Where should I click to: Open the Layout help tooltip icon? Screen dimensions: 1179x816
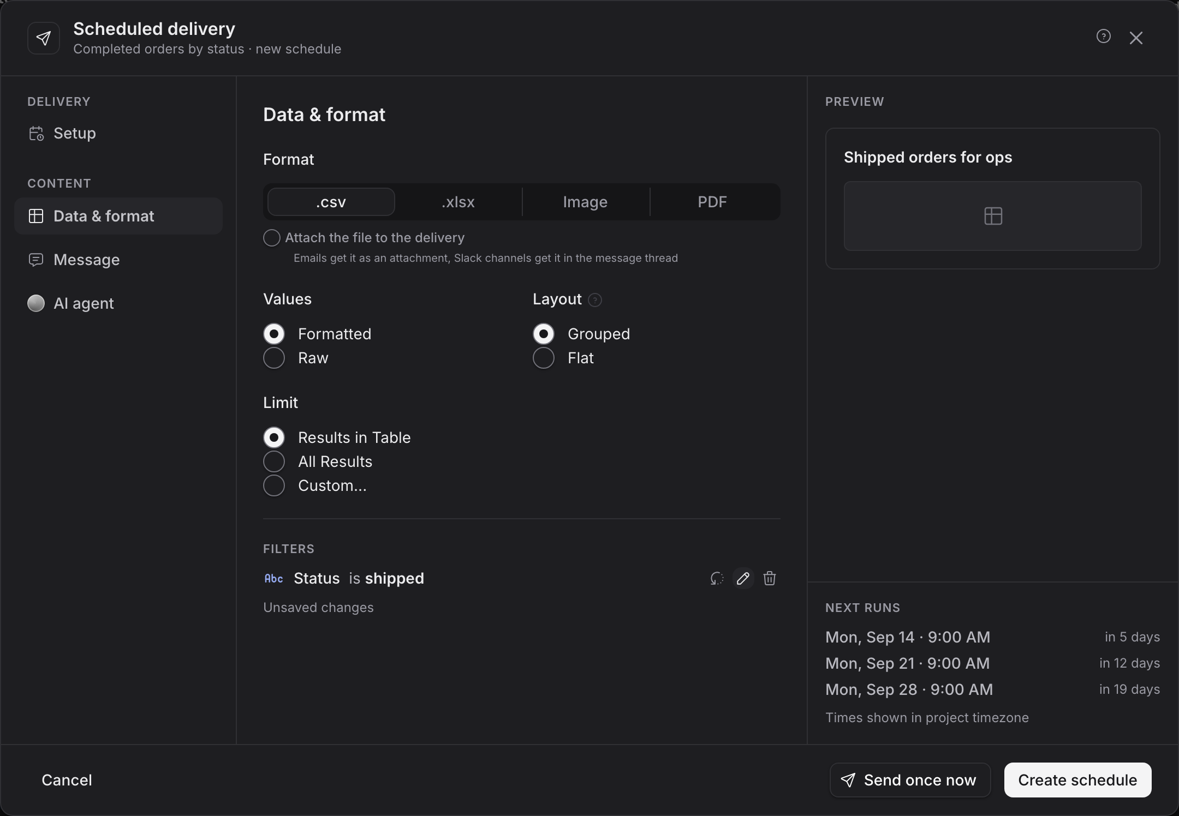click(595, 300)
